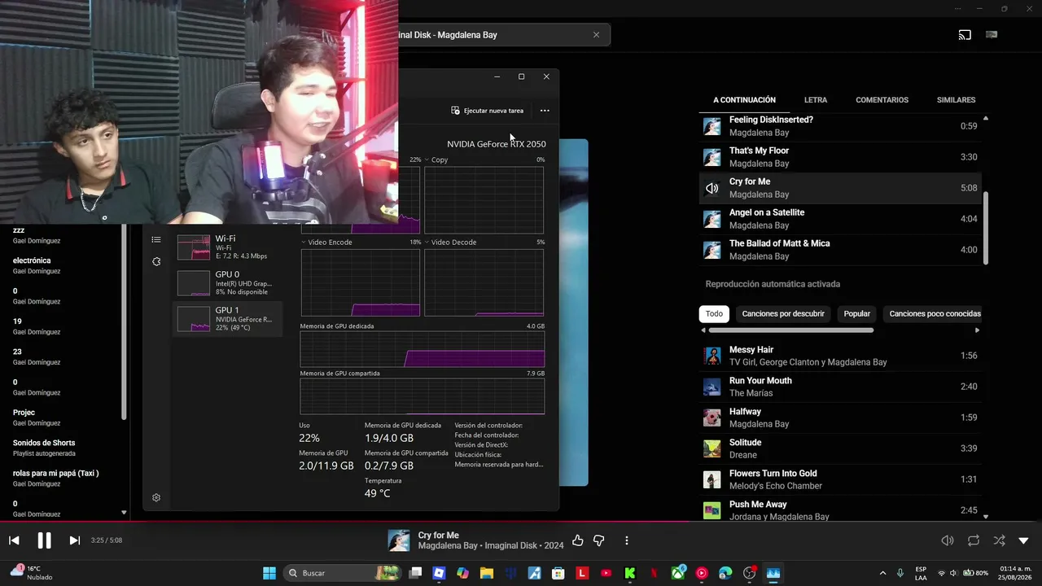Play Feeling DiskInserted? from the queue
Image resolution: width=1042 pixels, height=586 pixels.
840,126
